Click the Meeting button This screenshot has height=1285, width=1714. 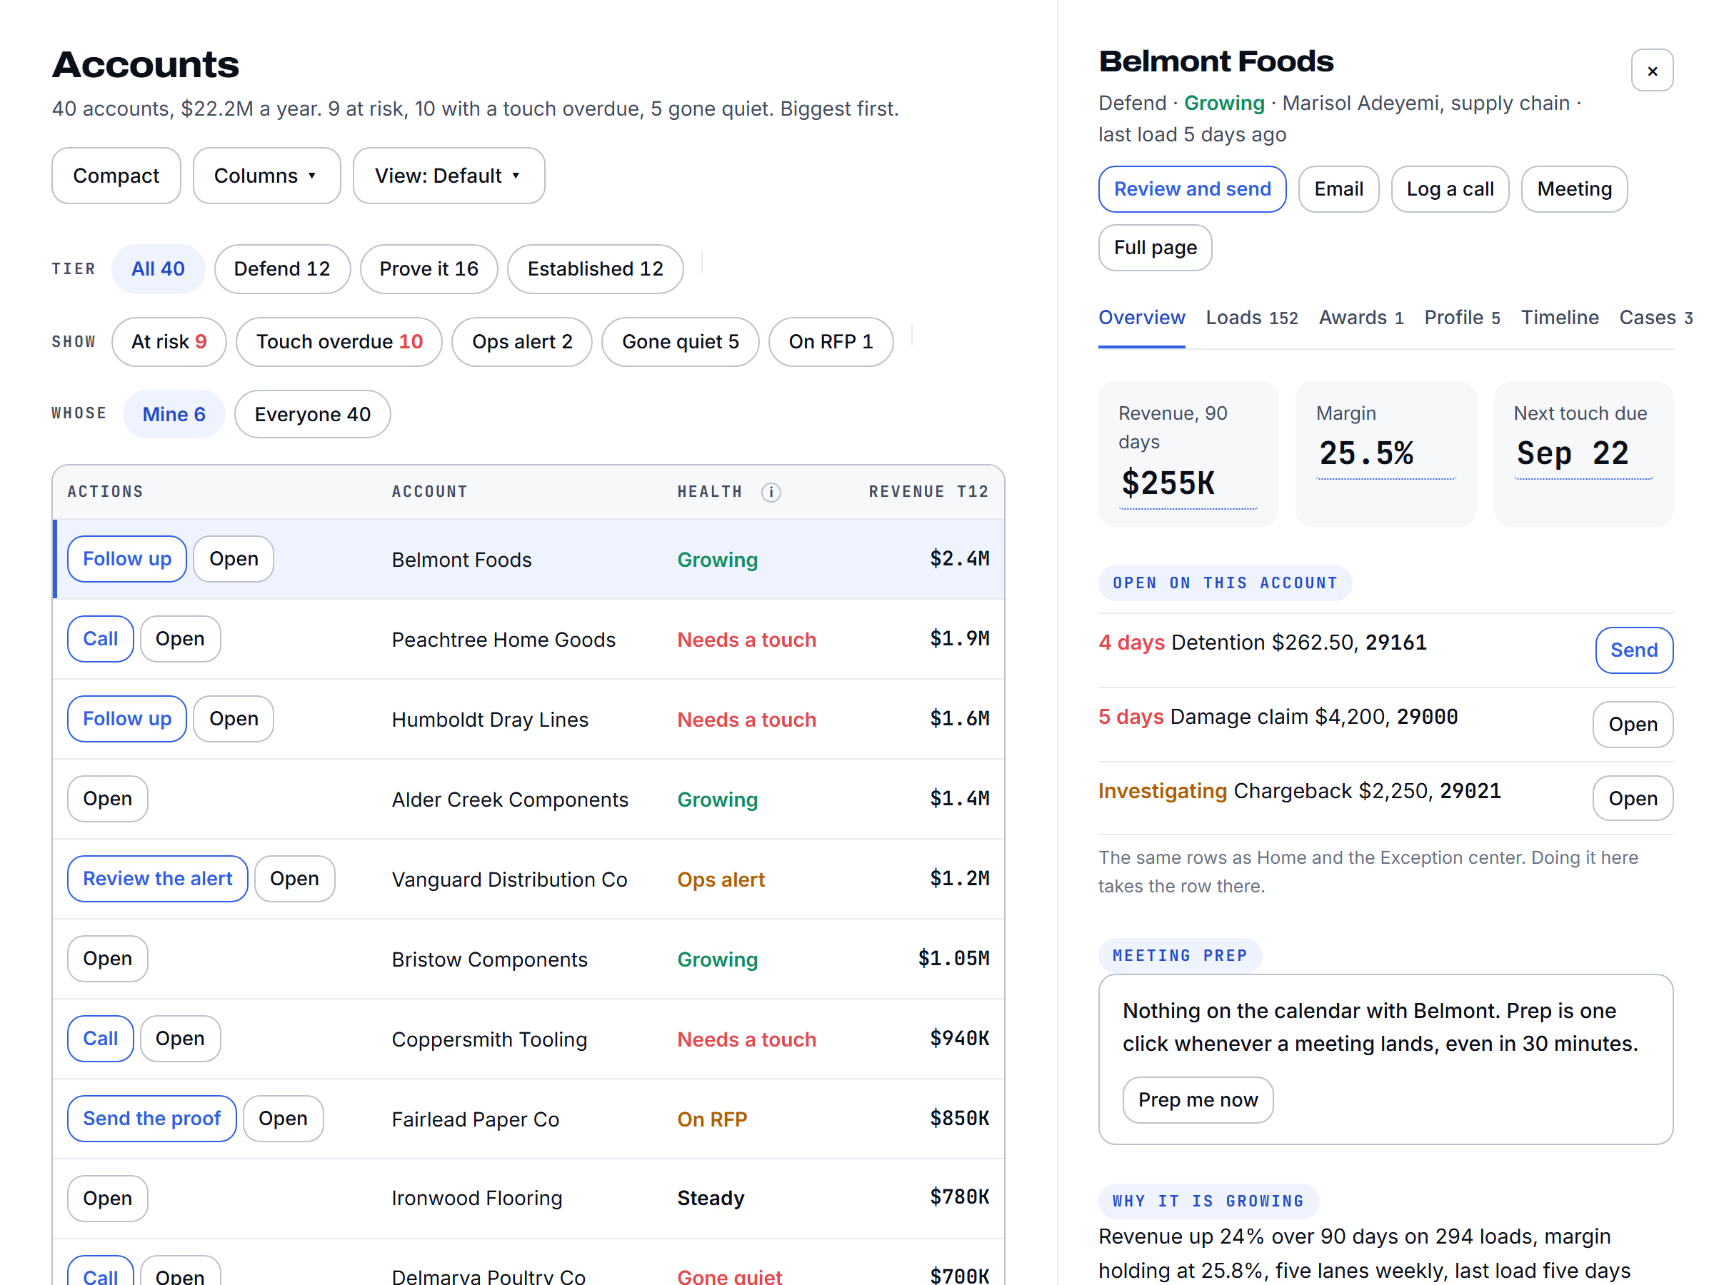1574,189
